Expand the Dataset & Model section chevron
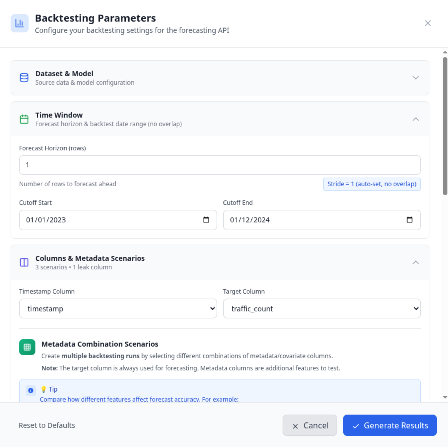Image resolution: width=448 pixels, height=447 pixels. 415,78
